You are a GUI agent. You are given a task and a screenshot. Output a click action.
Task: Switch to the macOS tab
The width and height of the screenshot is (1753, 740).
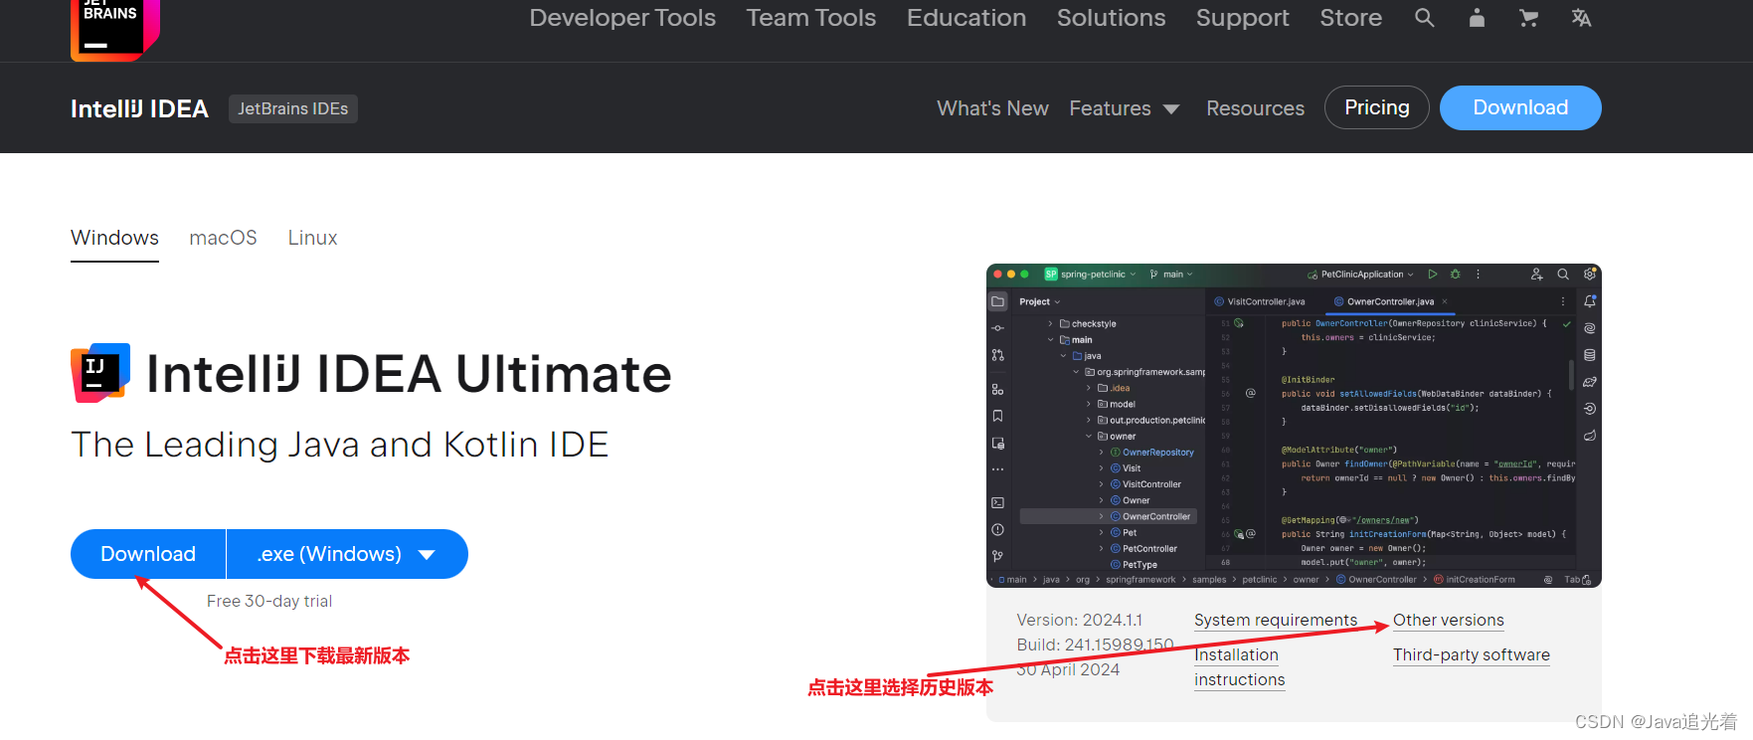pyautogui.click(x=223, y=239)
